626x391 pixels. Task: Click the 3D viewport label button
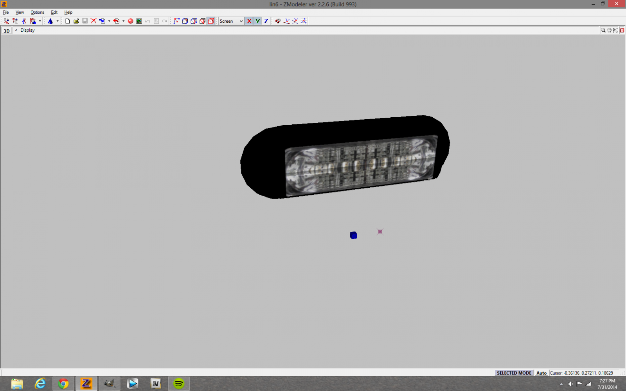(x=7, y=31)
